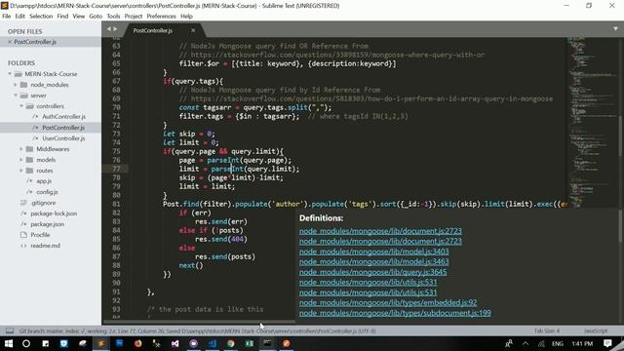
Task: Open first model.js:3403 definition link
Action: (373, 252)
